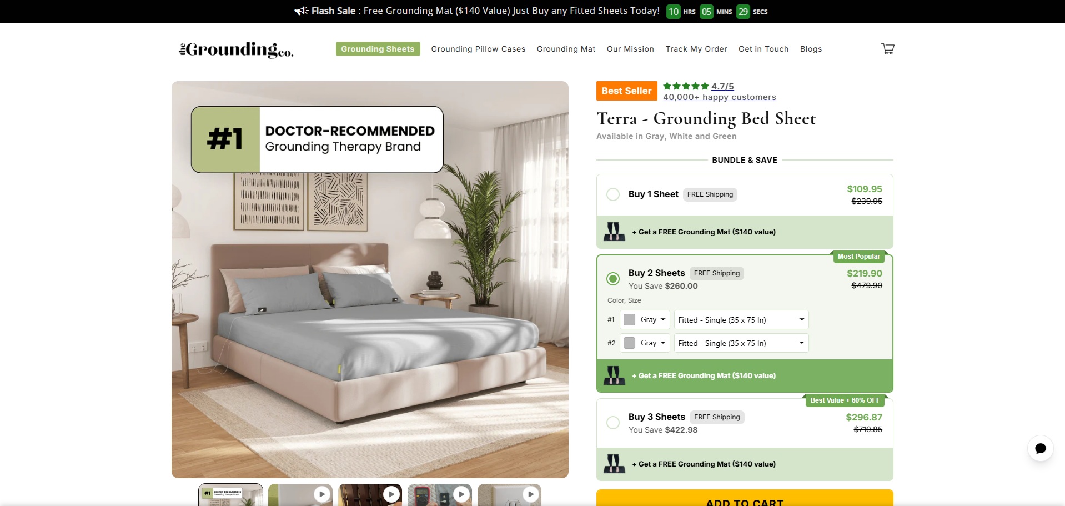
Task: Select the first doctor-recommended image thumbnail
Action: [x=230, y=494]
